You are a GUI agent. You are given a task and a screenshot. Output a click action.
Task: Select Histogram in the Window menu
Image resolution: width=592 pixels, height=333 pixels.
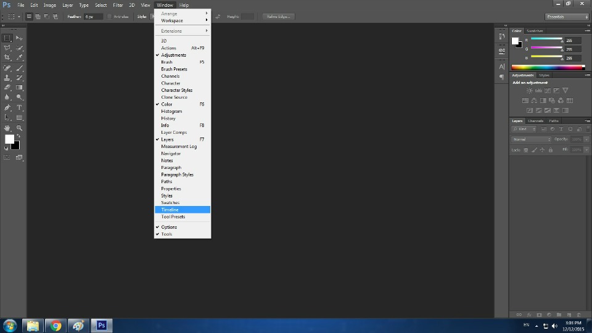tap(183, 112)
